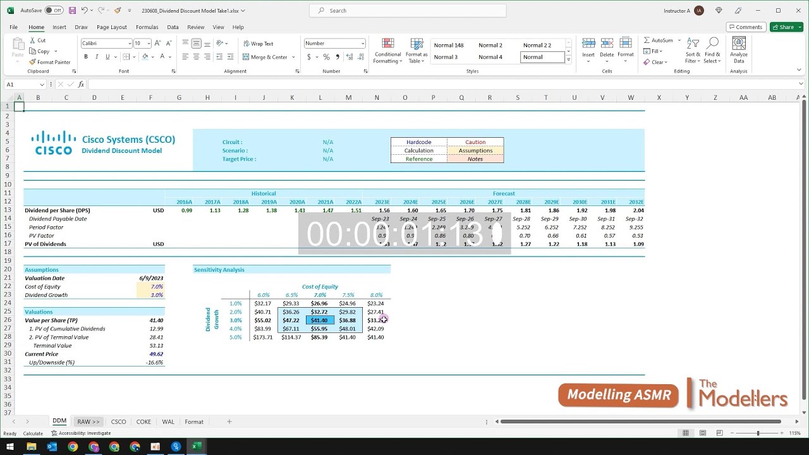The image size is (809, 455).
Task: Open the Number format dropdown
Action: pyautogui.click(x=363, y=44)
